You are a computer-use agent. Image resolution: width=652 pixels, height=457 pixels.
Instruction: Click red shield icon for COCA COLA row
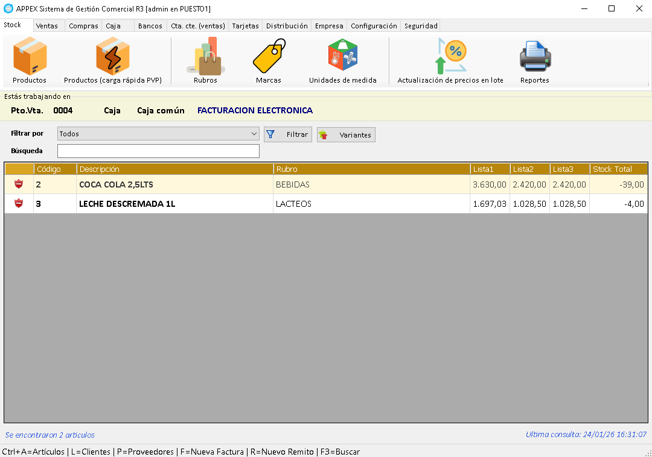pos(19,184)
